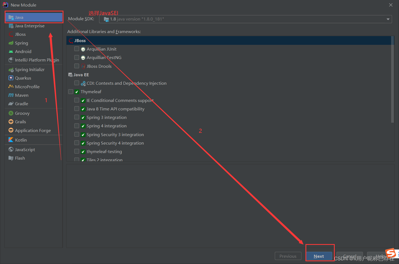
Task: Pick the Groovy icon
Action: click(11, 113)
